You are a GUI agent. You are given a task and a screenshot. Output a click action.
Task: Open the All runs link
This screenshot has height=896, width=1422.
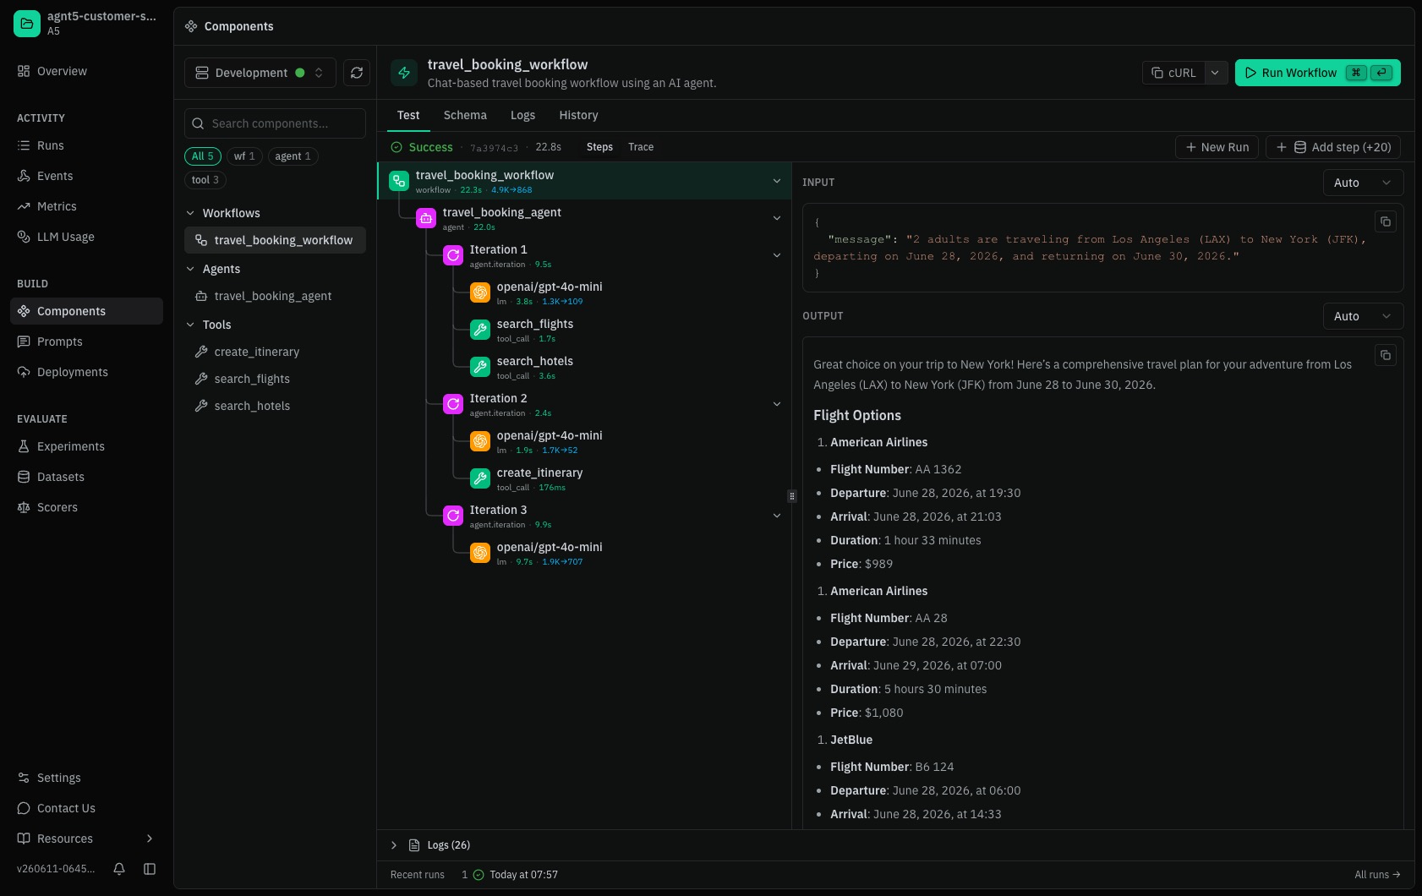tap(1377, 875)
